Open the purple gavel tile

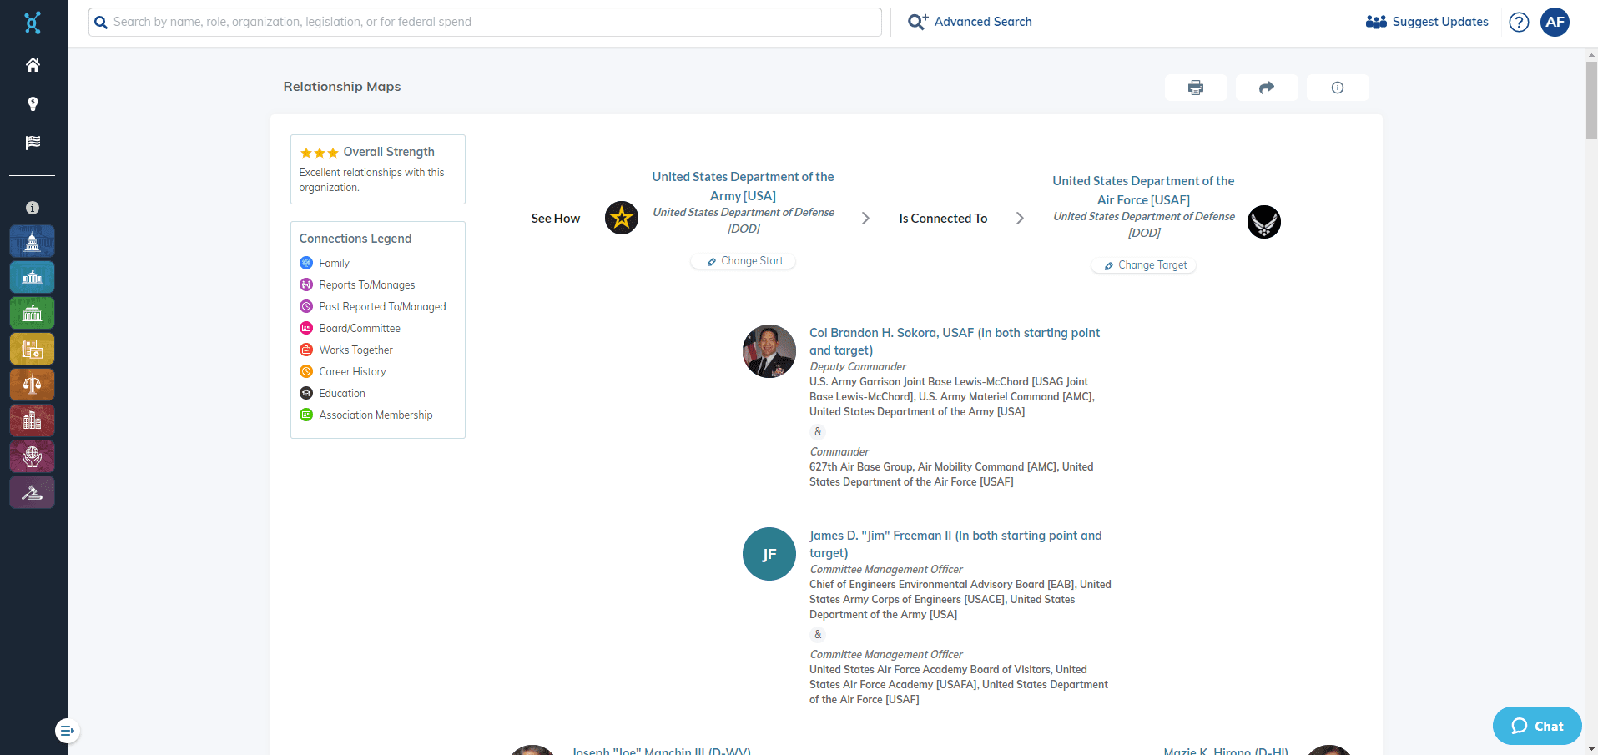(33, 492)
